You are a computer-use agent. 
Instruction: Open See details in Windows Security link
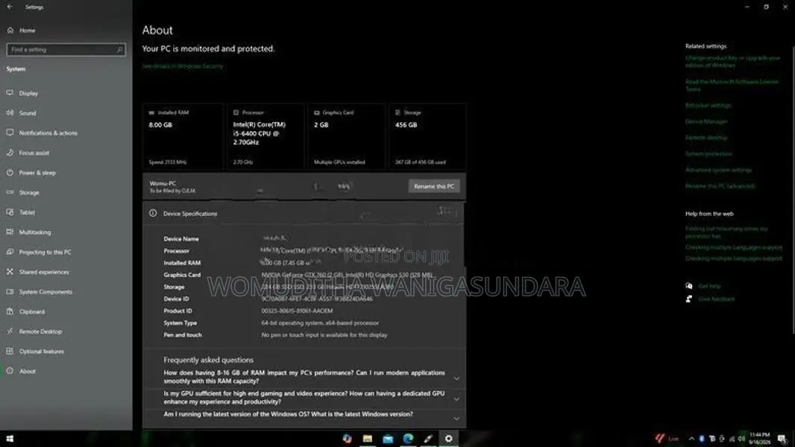[183, 66]
